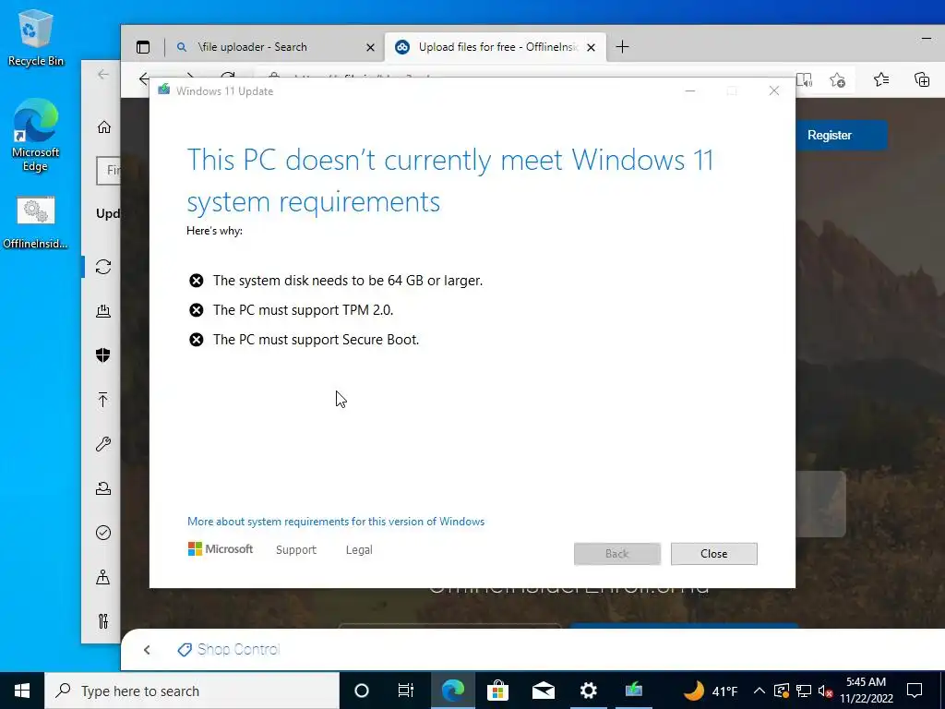Click the X icon next to system disk requirement

[x=196, y=281]
